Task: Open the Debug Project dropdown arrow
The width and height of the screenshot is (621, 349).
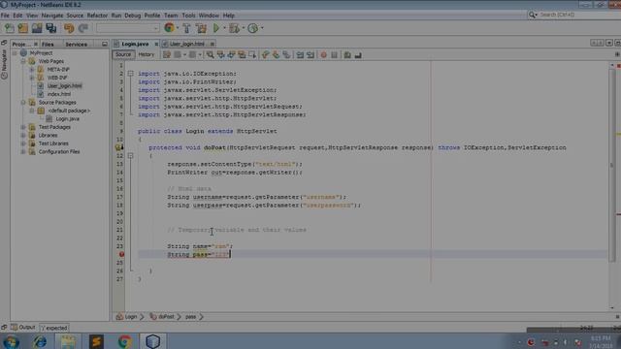Action: click(243, 28)
